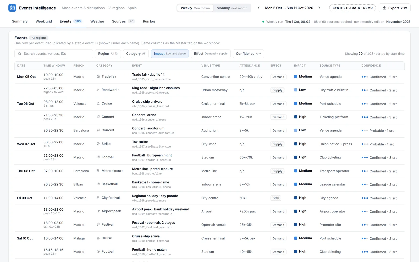Click the Attendance column header
Screen dimensions: 419x262
click(250, 65)
